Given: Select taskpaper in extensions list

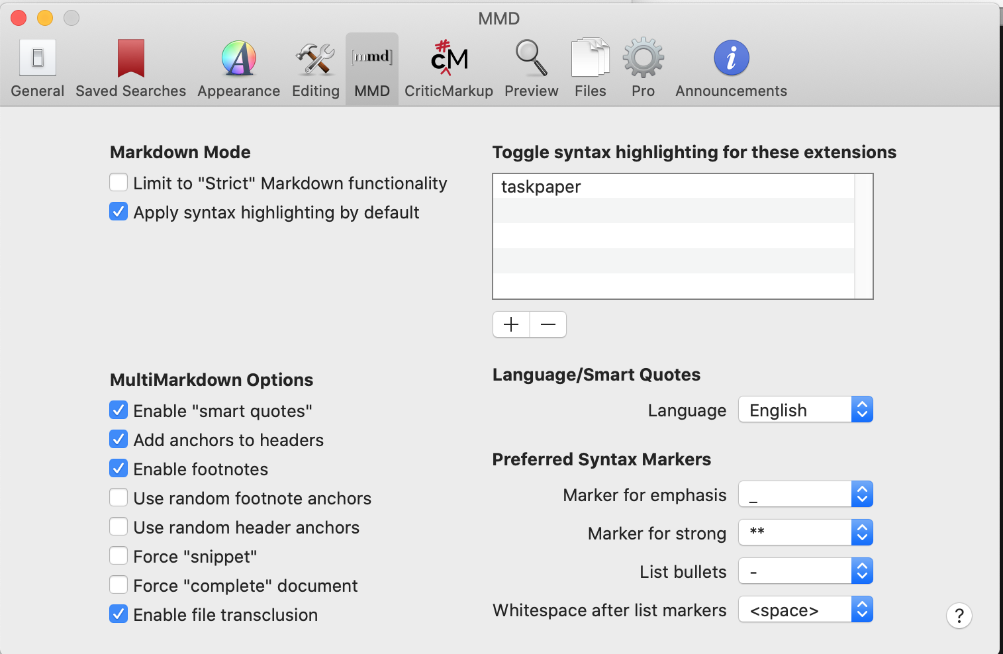Looking at the screenshot, I should click(673, 187).
